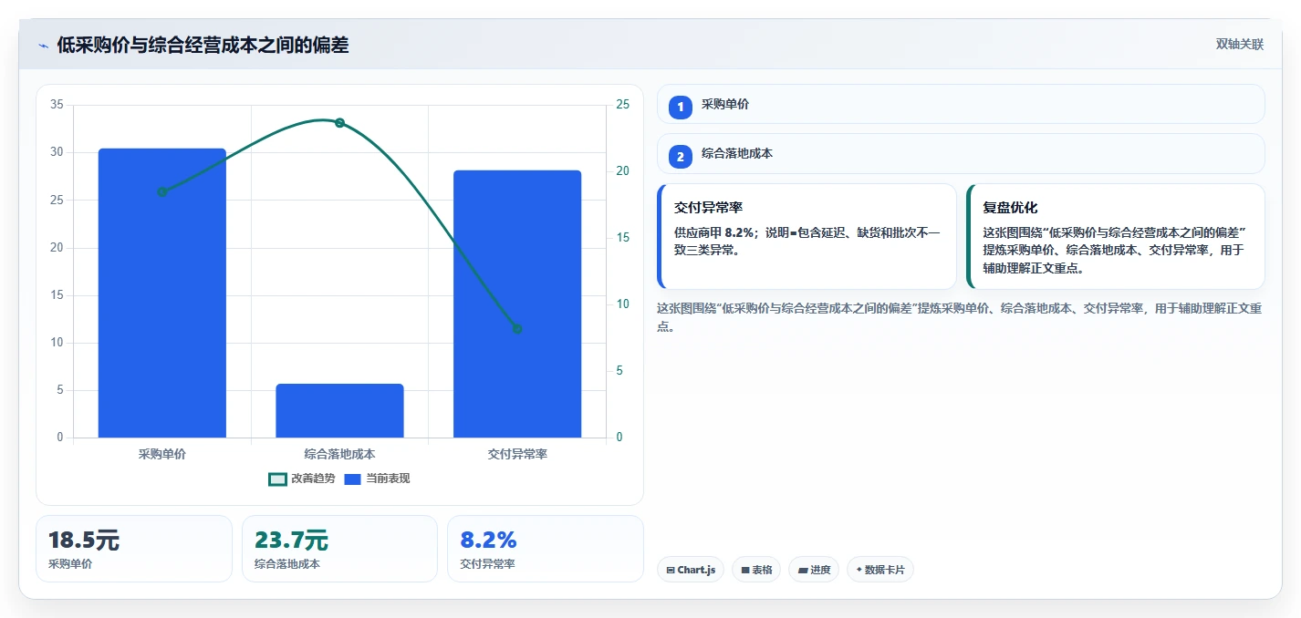The height and width of the screenshot is (618, 1301).
Task: Select the 23.7元 综合落地成本 stat card
Action: (339, 549)
